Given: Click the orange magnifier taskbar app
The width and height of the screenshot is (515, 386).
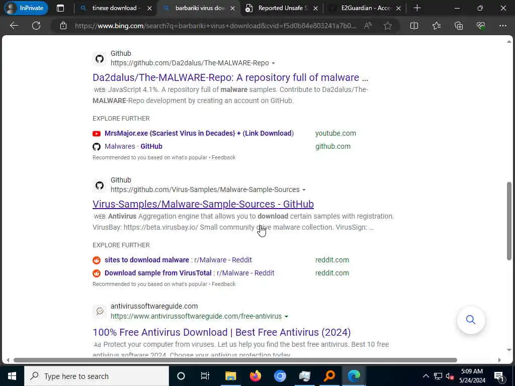Looking at the screenshot, I should pyautogui.click(x=329, y=376).
